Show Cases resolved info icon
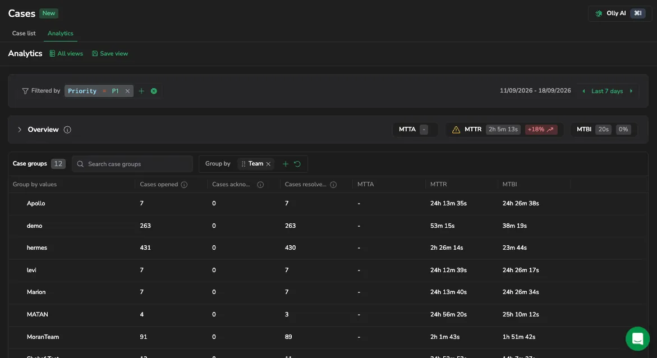Screen dimensions: 657x358 333,185
